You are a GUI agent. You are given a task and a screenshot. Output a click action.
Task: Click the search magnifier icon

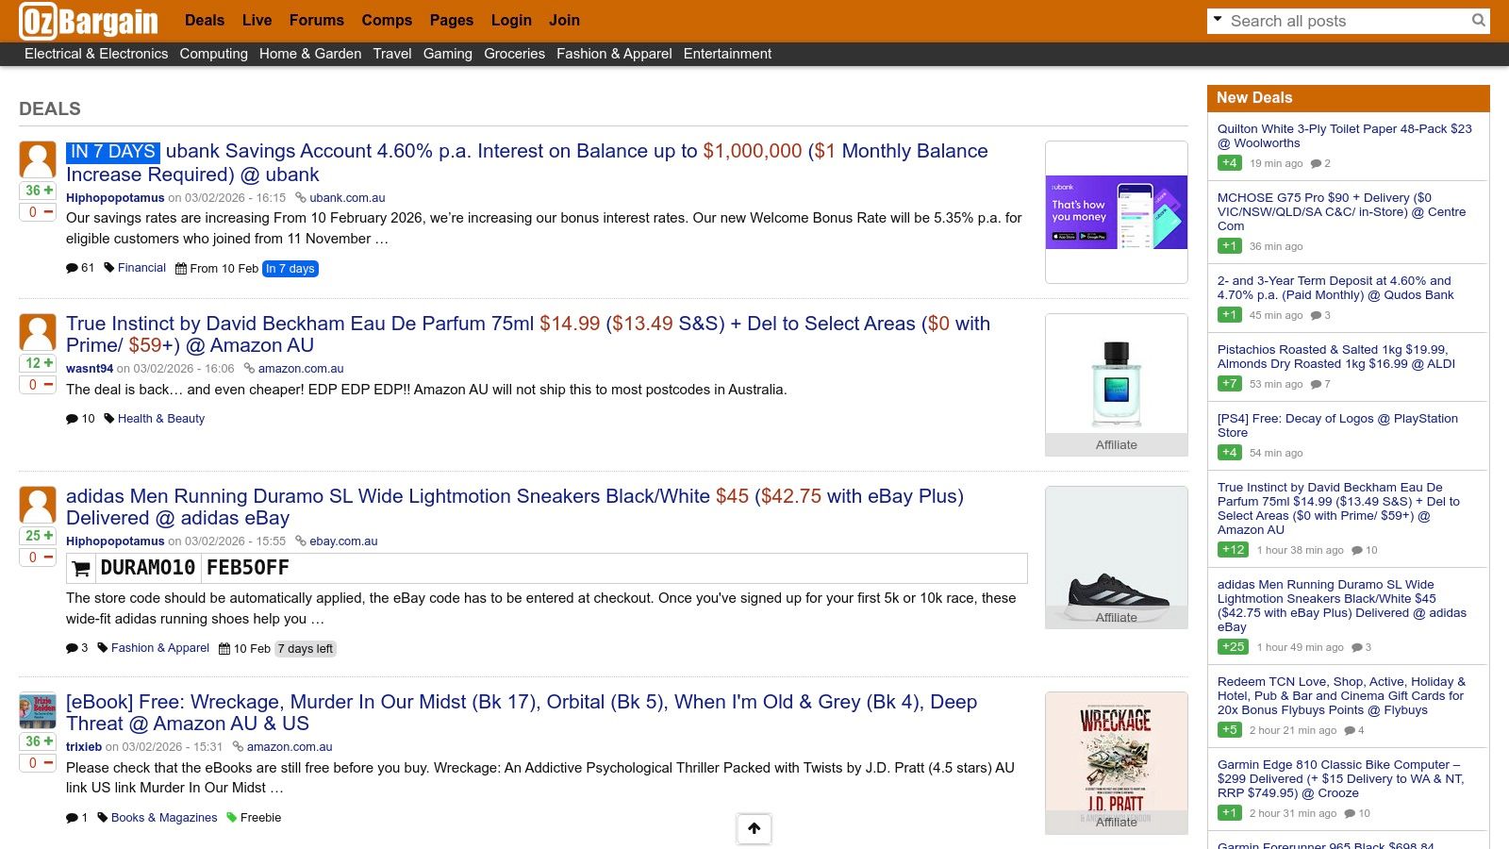(x=1478, y=20)
